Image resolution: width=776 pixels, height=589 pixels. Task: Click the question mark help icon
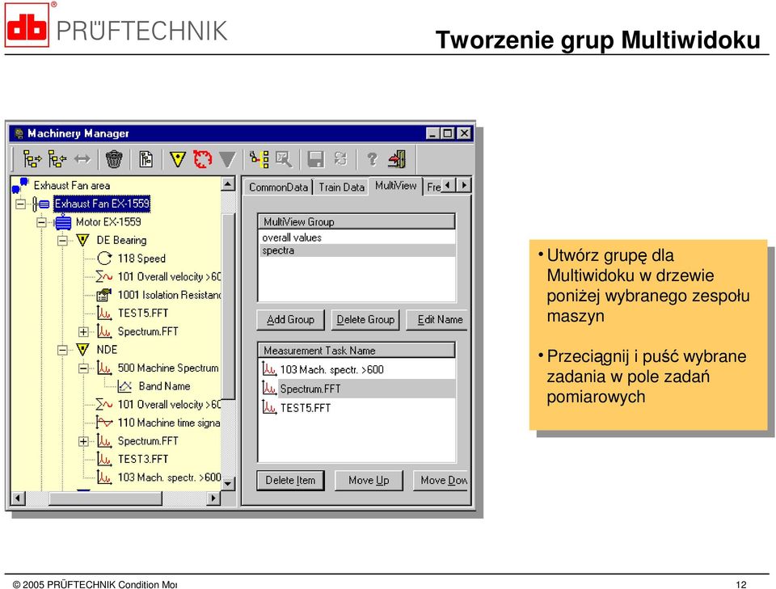point(372,159)
